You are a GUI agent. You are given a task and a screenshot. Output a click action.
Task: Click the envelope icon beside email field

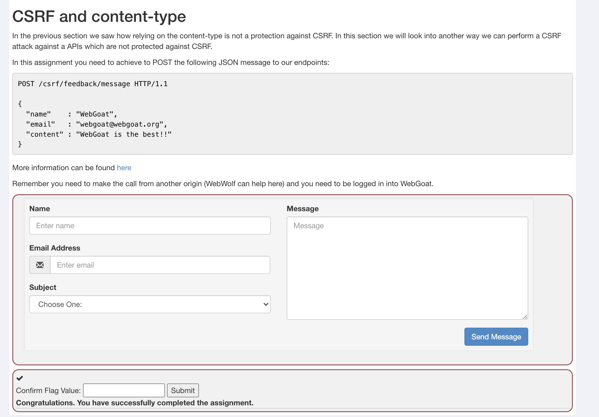[40, 265]
